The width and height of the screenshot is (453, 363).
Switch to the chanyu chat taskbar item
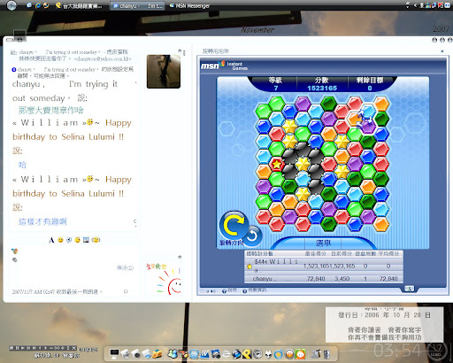tap(138, 5)
